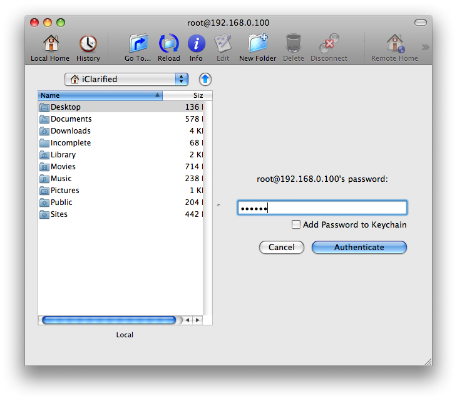Click in the password input field

(x=322, y=208)
